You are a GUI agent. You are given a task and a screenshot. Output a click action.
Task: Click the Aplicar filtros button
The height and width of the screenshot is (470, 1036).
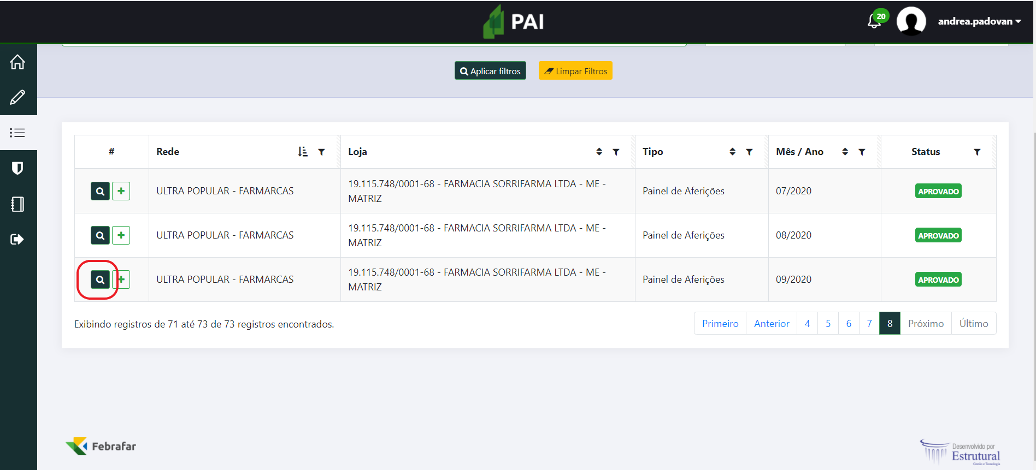click(x=490, y=71)
